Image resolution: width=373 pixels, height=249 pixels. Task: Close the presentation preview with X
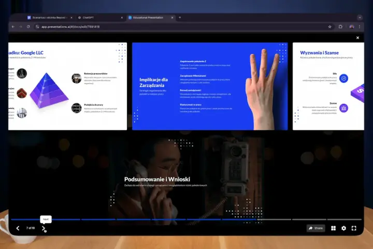click(x=357, y=38)
